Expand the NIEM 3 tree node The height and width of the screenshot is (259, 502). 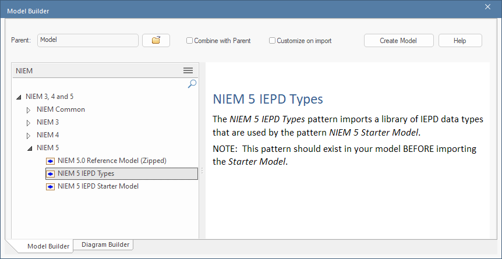tap(29, 123)
